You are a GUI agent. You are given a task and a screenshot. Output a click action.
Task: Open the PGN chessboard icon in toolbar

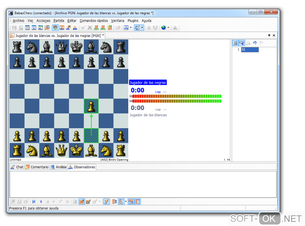(x=109, y=28)
